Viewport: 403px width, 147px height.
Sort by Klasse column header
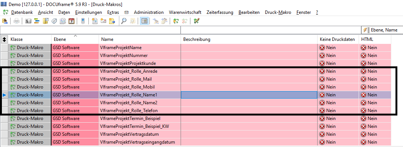pos(30,39)
